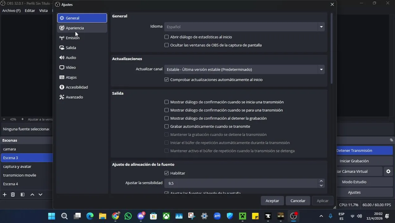Enable confirmation dialog when starting a transmission
Viewport: 395px width, 223px height.
click(167, 102)
